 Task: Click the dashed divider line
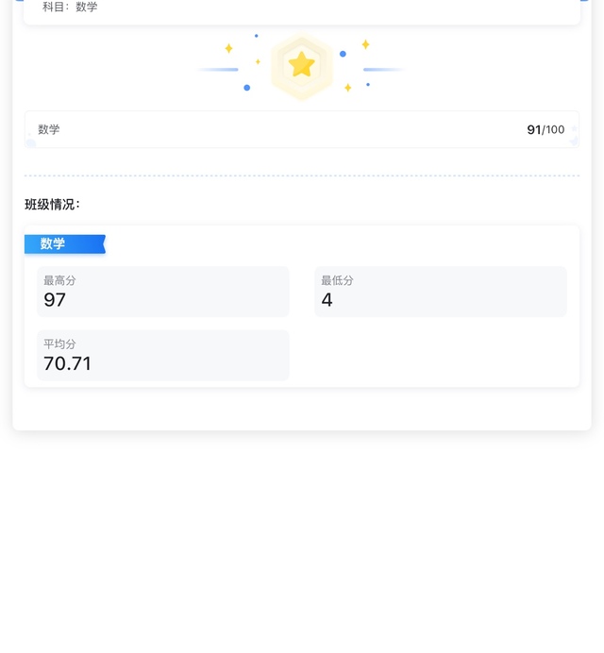click(x=302, y=176)
